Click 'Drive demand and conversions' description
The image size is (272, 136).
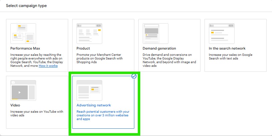pyautogui.click(x=169, y=60)
